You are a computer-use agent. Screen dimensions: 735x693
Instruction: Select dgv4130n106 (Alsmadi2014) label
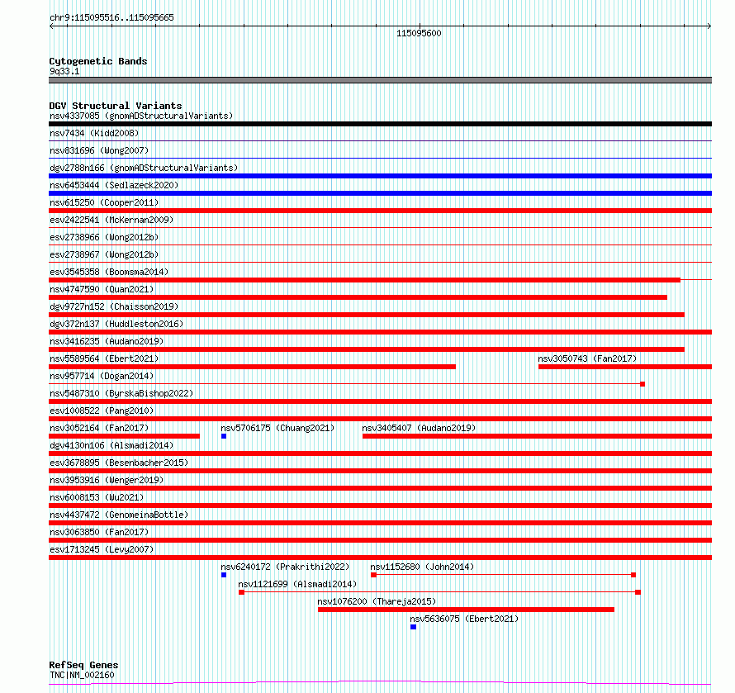111,445
